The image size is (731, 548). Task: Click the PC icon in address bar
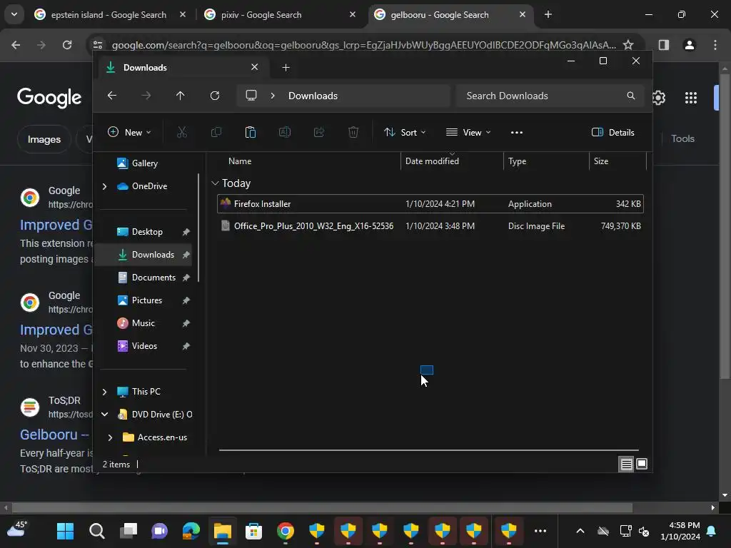tap(251, 96)
